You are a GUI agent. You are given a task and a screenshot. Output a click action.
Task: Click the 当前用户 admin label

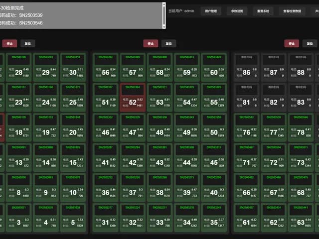point(181,11)
